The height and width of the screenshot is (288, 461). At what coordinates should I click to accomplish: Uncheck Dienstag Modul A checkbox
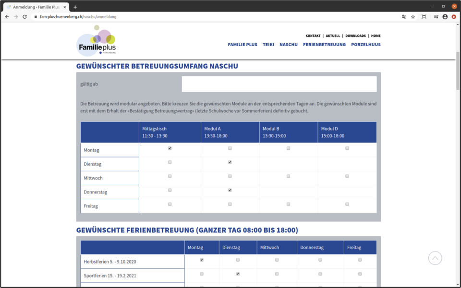(x=230, y=162)
